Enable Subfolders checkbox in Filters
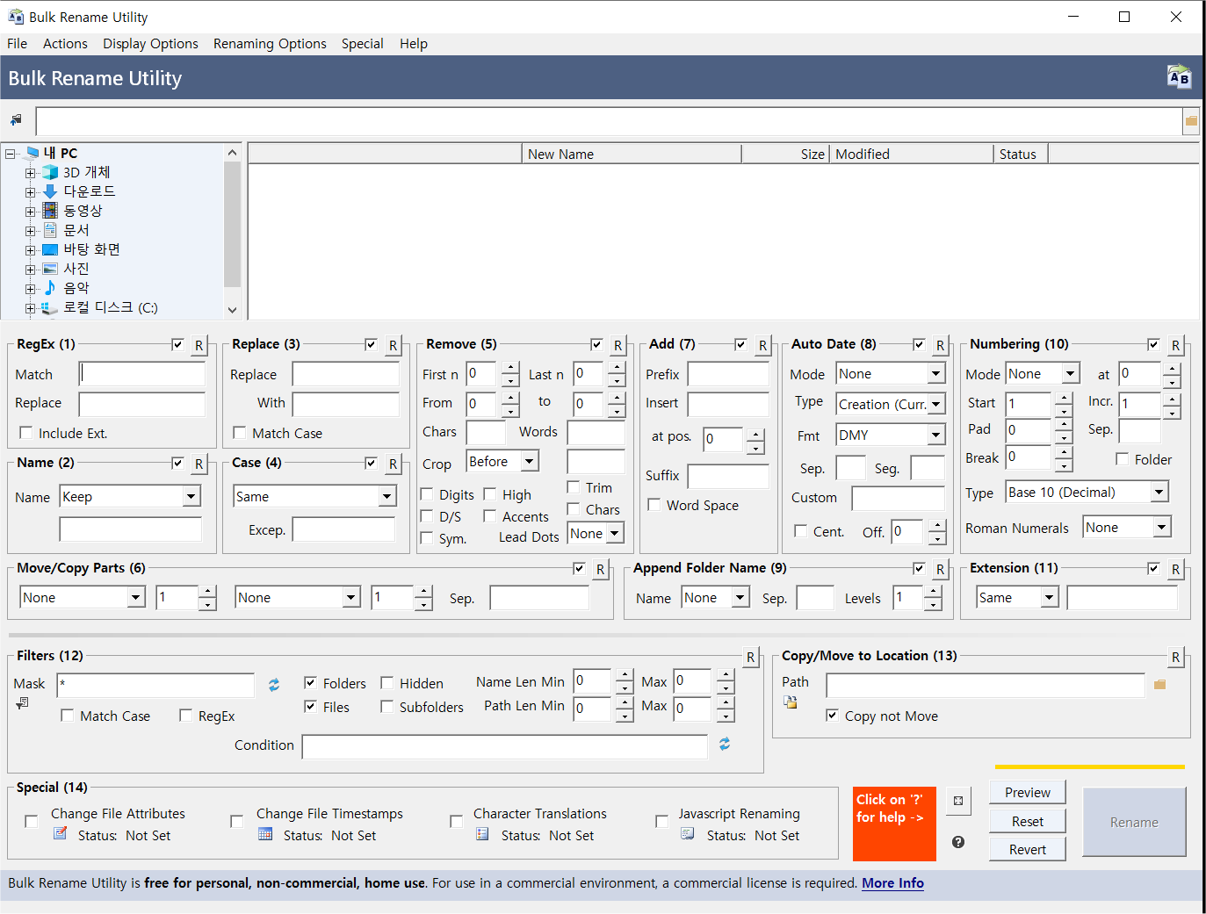Image resolution: width=1206 pixels, height=914 pixels. point(386,707)
